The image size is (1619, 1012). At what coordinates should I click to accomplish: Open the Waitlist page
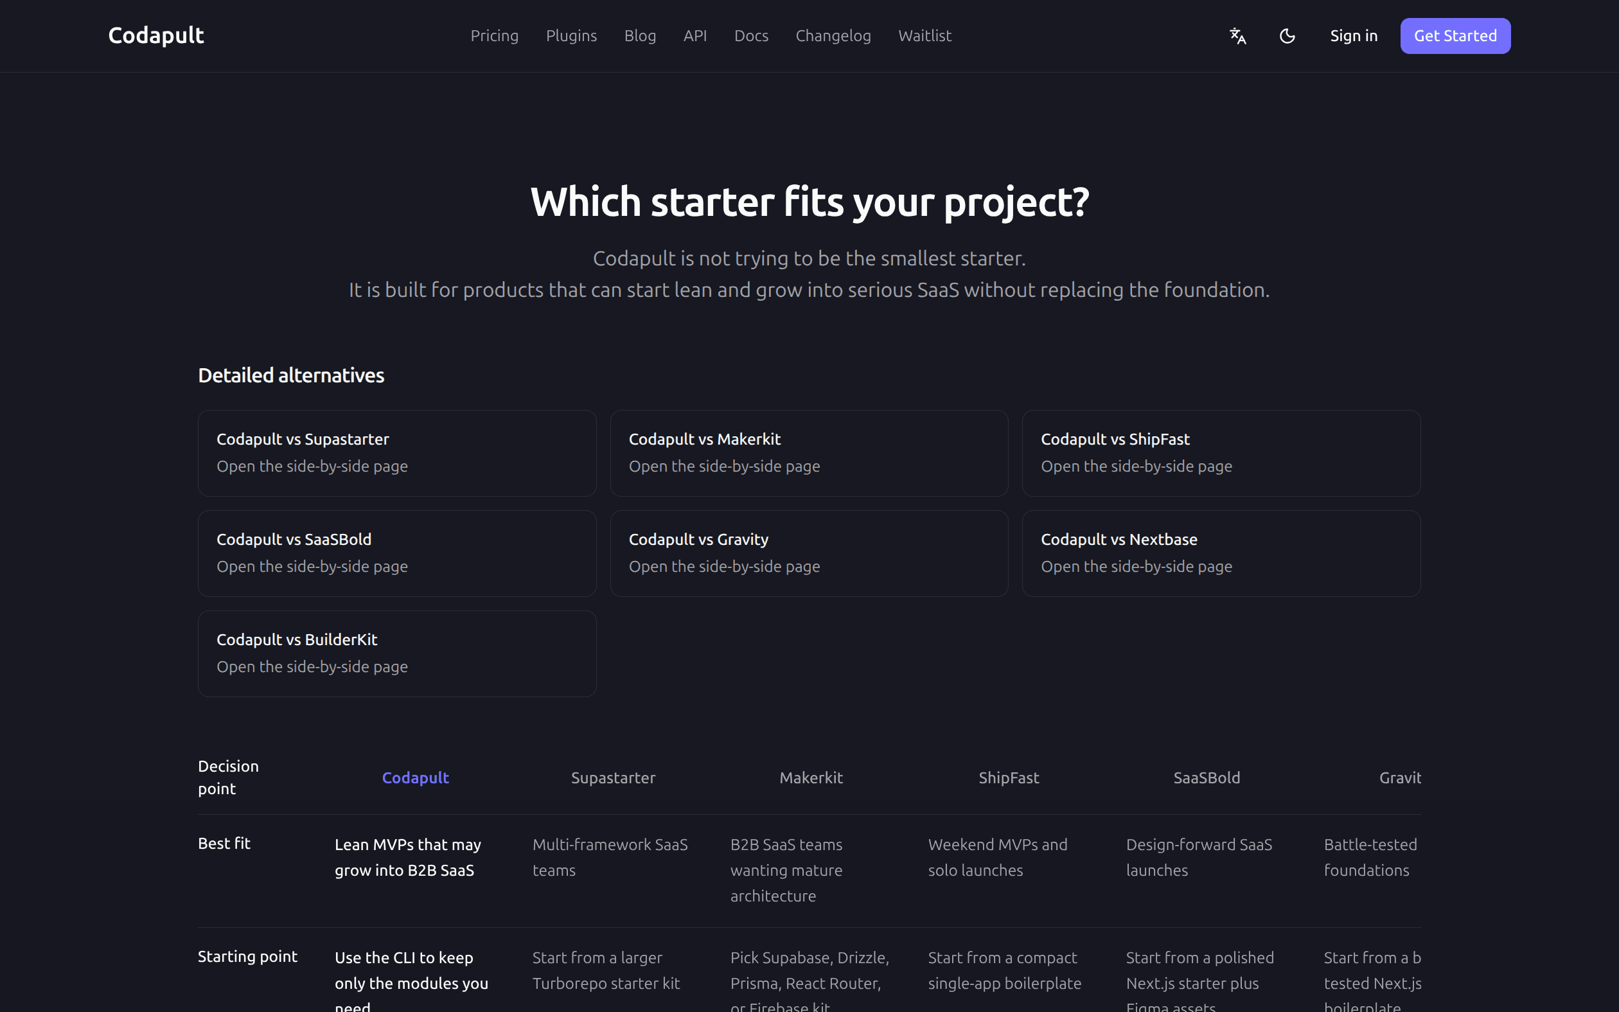pyautogui.click(x=925, y=36)
